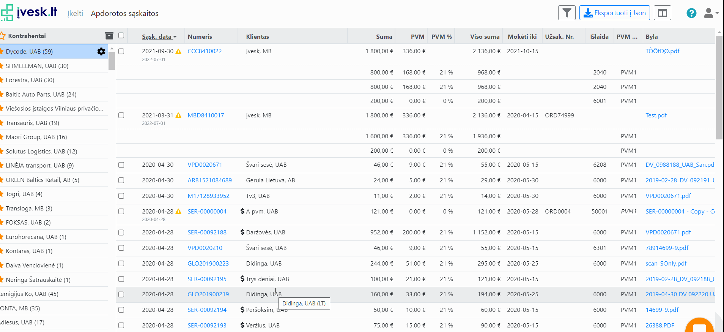Toggle the select-all invoices checkbox
724x332 pixels.
pyautogui.click(x=121, y=35)
